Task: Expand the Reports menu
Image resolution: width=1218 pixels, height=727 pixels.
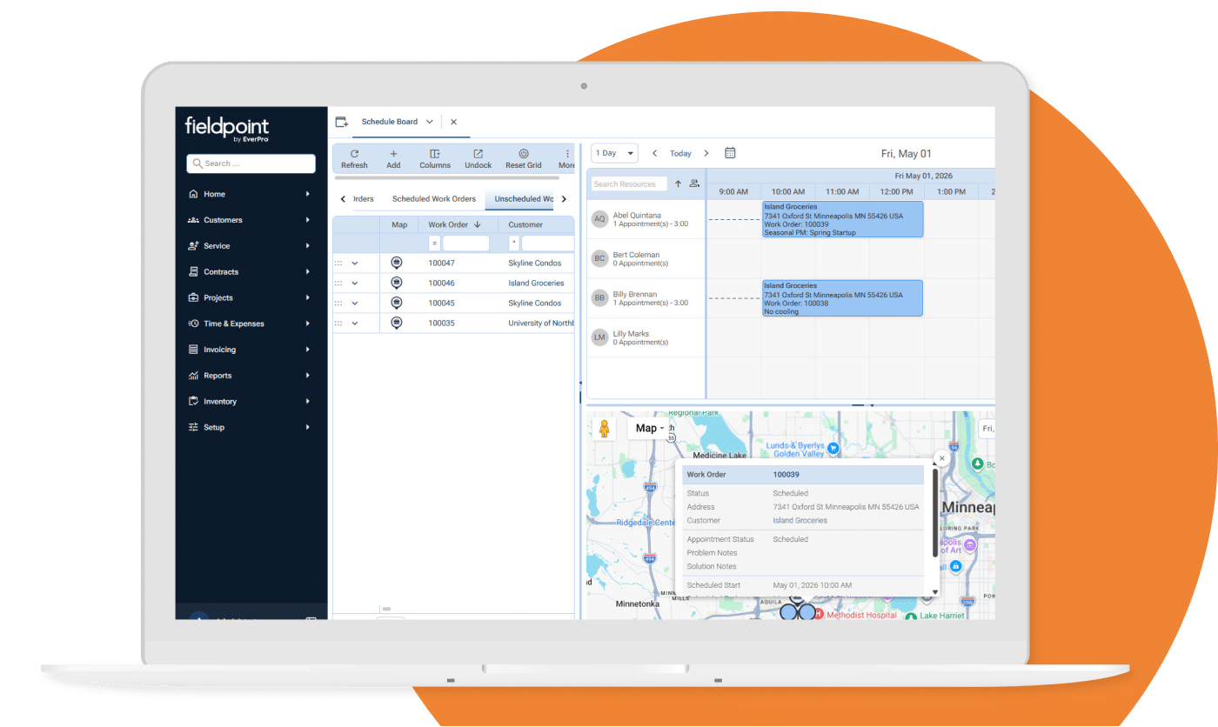Action: click(251, 376)
